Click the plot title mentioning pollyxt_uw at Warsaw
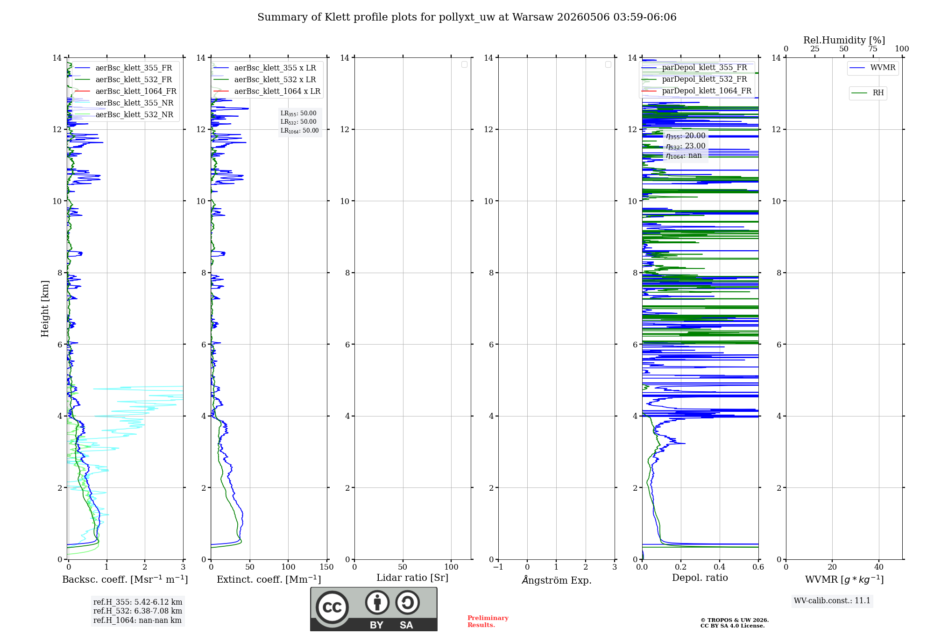This screenshot has height=635, width=934. click(467, 17)
